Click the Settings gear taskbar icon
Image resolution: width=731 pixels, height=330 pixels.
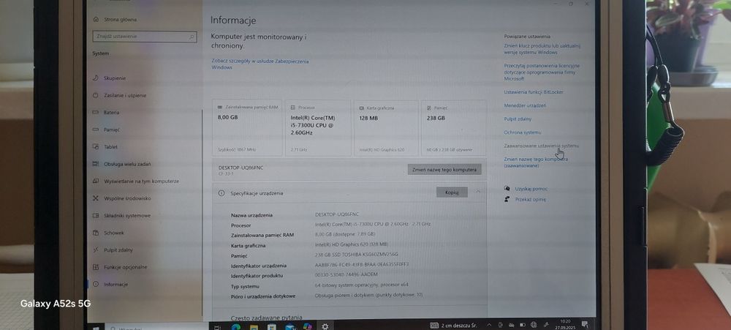click(x=325, y=326)
